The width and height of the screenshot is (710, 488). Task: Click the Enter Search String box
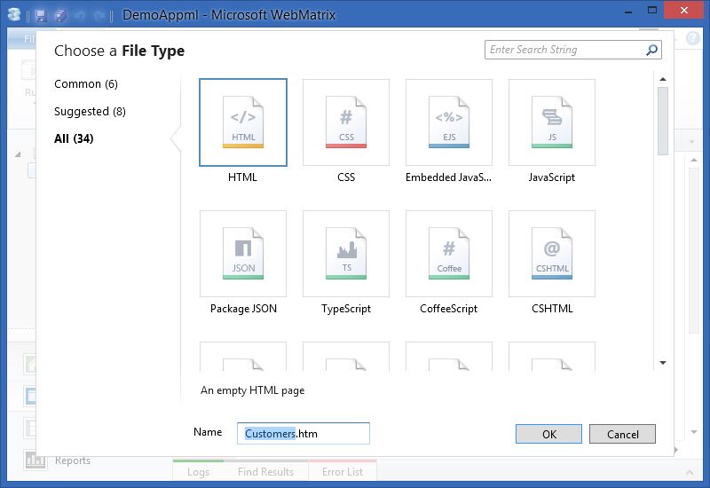(x=564, y=51)
